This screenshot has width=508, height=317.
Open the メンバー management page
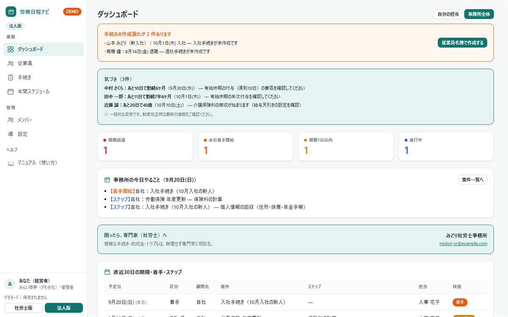coord(44,120)
